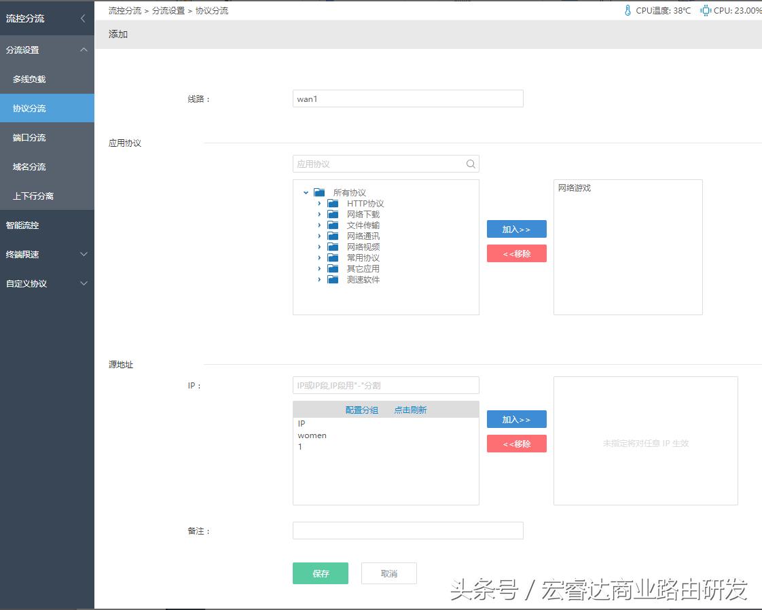The image size is (762, 610).
Task: Select the 网络通讯 tree label
Action: pyautogui.click(x=363, y=236)
